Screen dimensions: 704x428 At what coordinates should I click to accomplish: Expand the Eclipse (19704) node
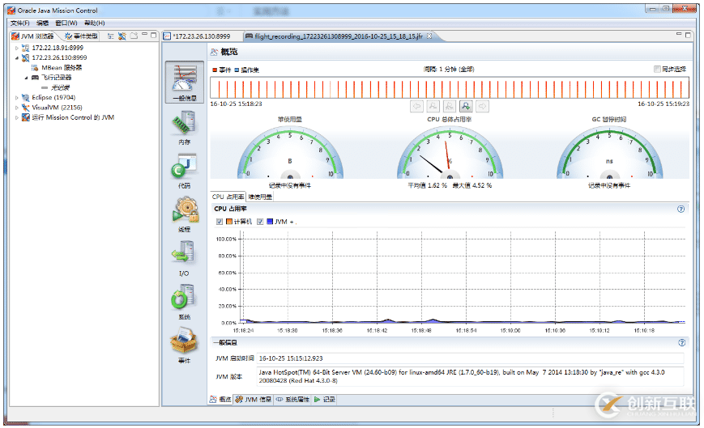[17, 97]
